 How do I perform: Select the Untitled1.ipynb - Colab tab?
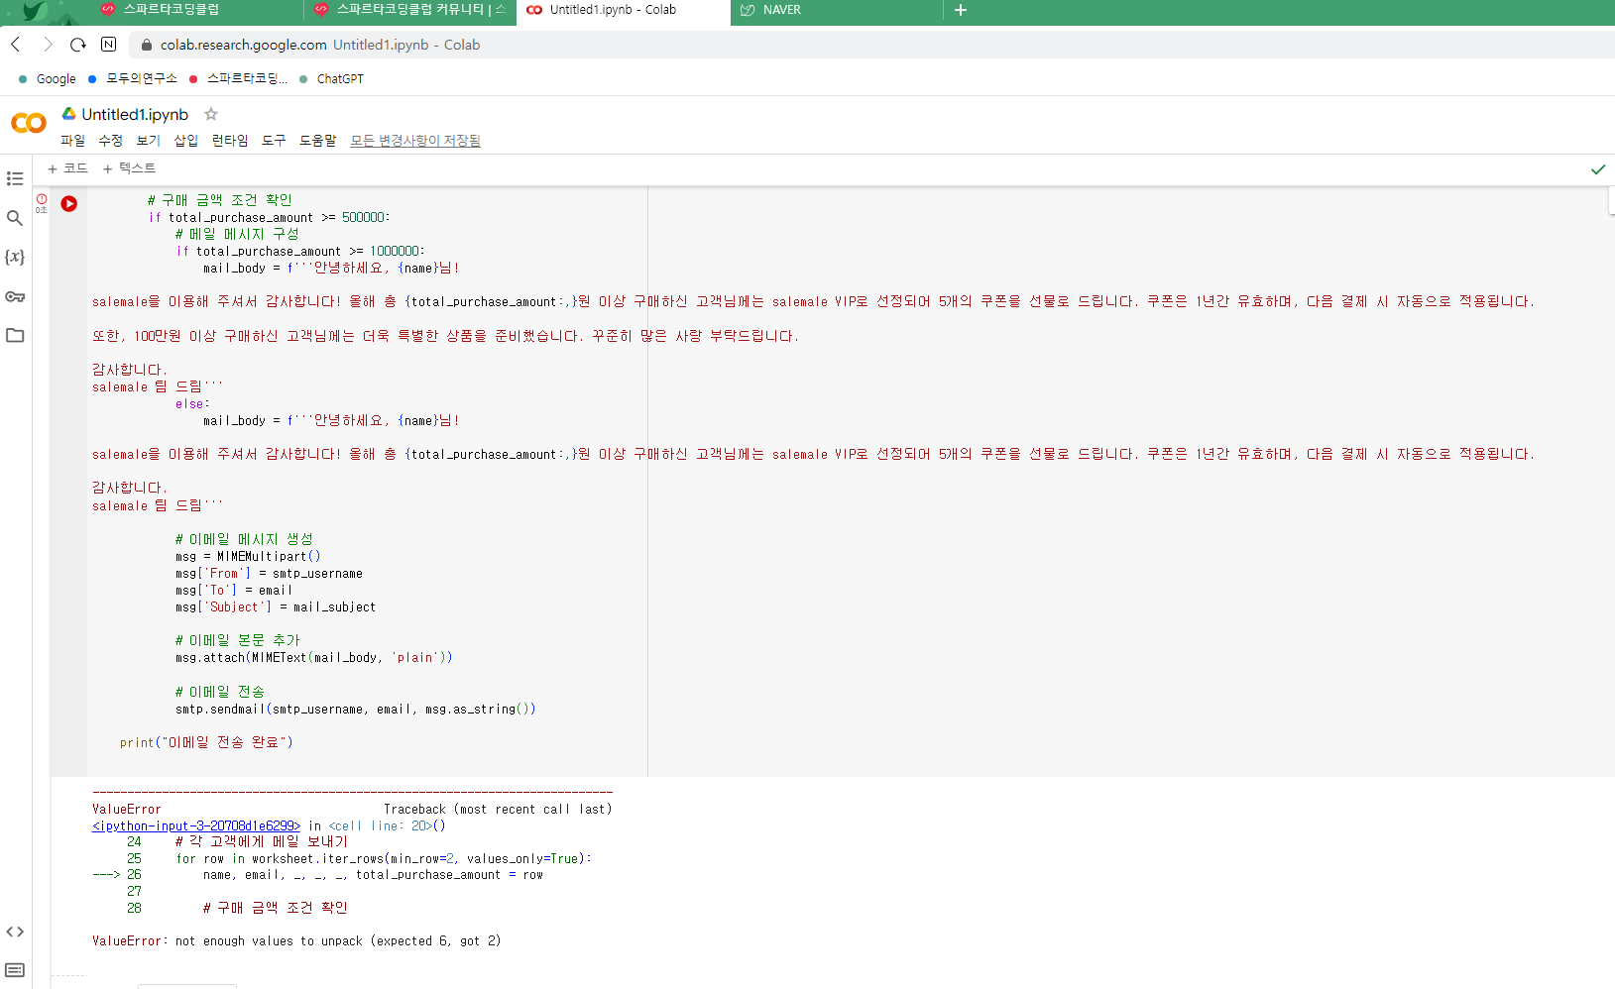point(623,10)
